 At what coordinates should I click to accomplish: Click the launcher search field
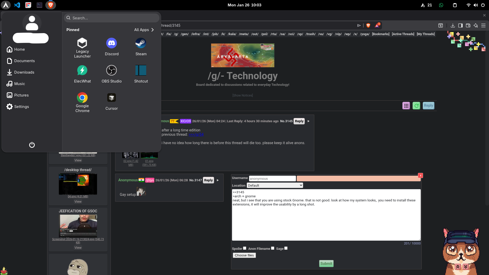pyautogui.click(x=112, y=18)
